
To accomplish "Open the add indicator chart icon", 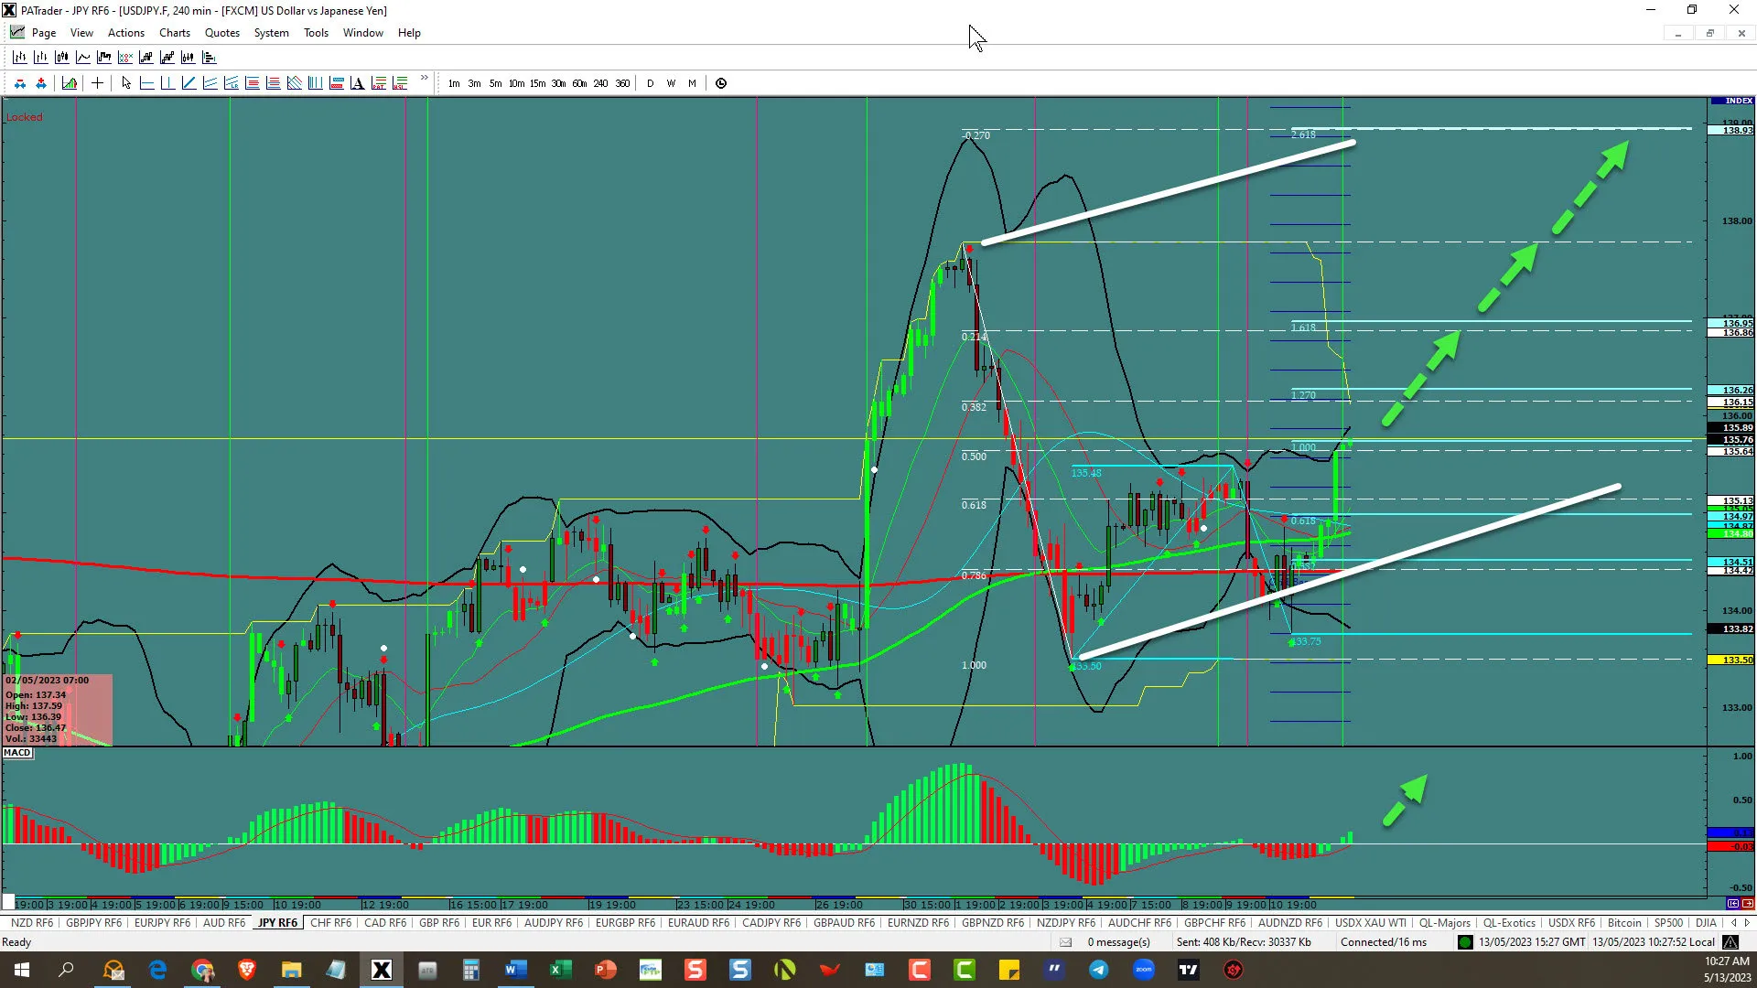I will click(70, 83).
